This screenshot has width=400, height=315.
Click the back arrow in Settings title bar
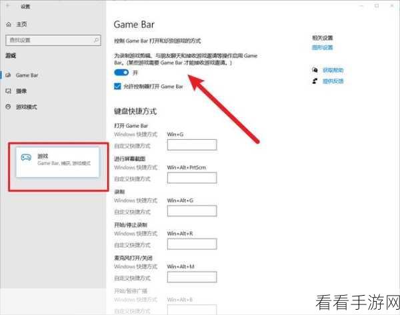coord(7,6)
